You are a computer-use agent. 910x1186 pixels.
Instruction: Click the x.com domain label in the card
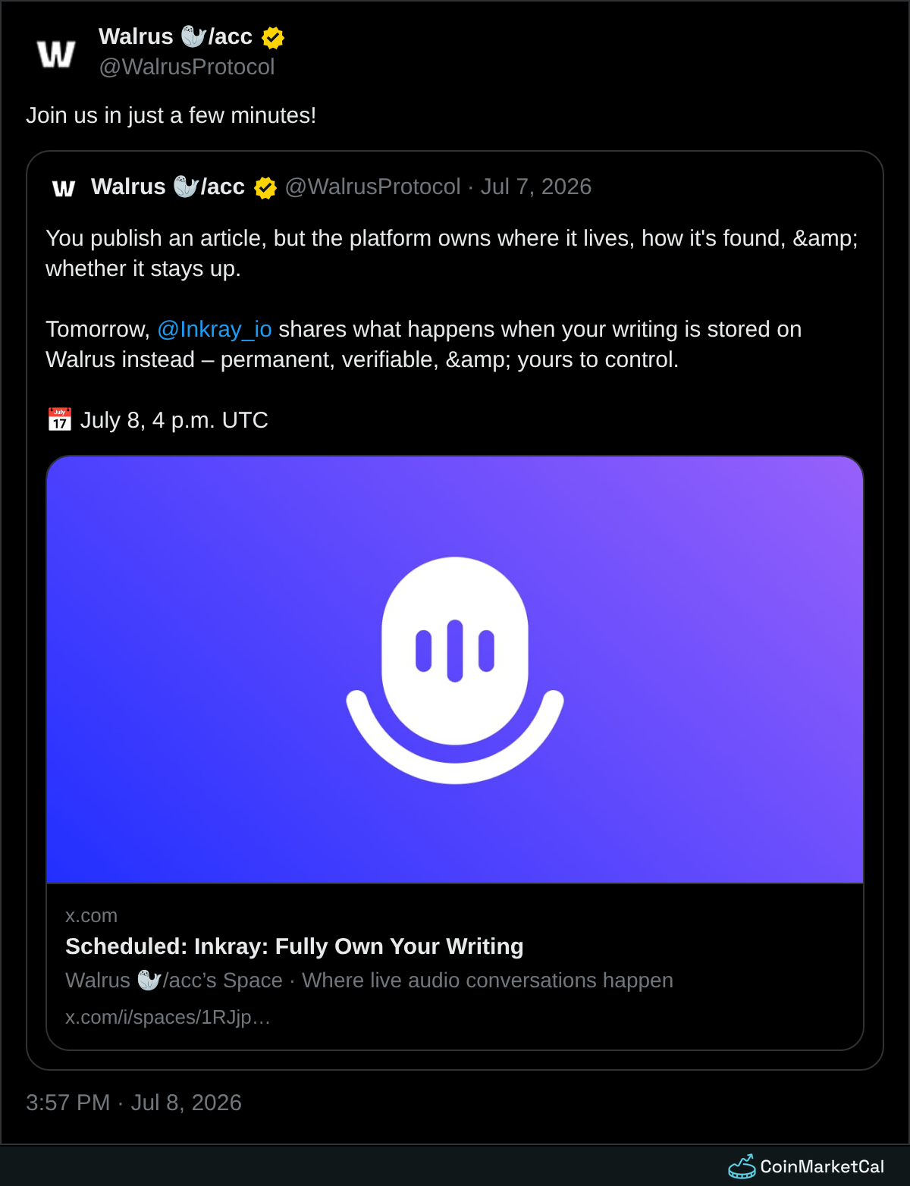point(91,915)
